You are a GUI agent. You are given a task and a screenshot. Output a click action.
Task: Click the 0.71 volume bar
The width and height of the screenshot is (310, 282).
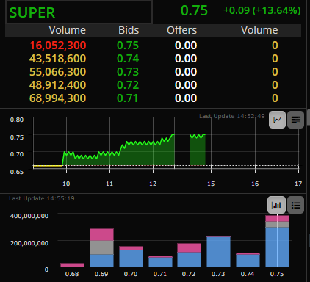(160, 261)
